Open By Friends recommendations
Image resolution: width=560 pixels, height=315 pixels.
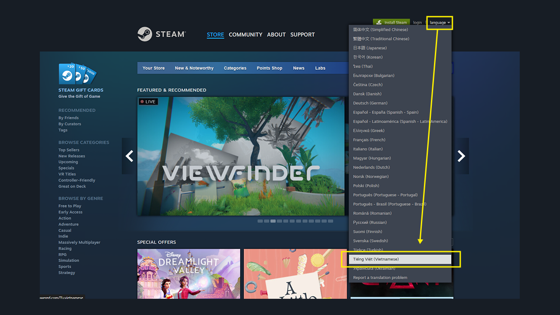click(69, 118)
